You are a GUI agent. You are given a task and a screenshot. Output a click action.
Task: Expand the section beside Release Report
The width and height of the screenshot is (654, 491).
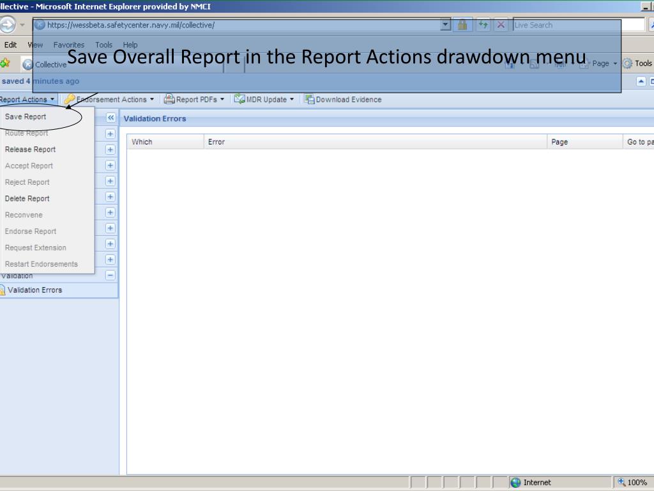click(110, 150)
